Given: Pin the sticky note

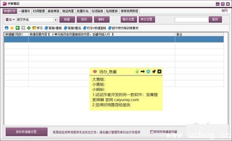Looking at the screenshot, I should pyautogui.click(x=154, y=71).
